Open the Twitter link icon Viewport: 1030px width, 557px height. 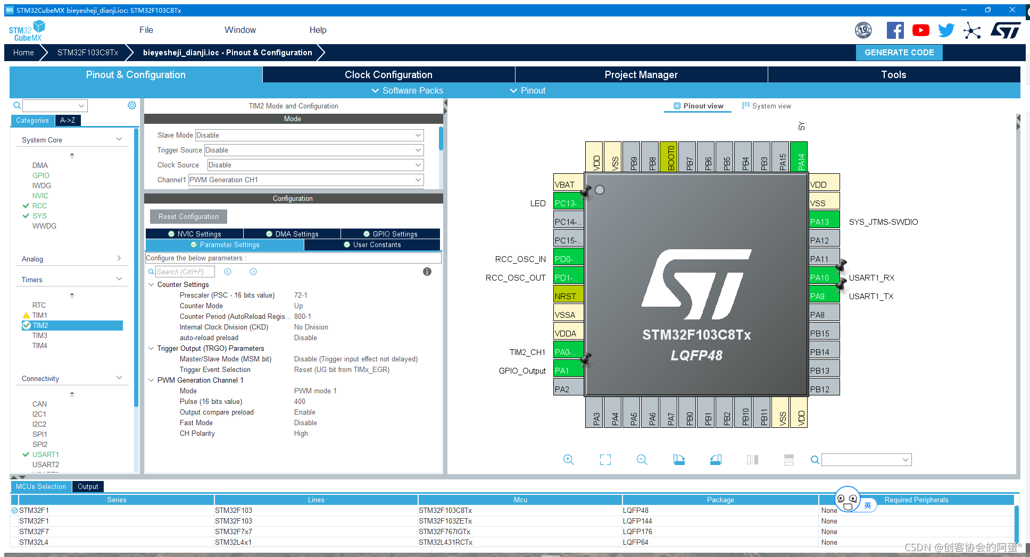pos(946,30)
